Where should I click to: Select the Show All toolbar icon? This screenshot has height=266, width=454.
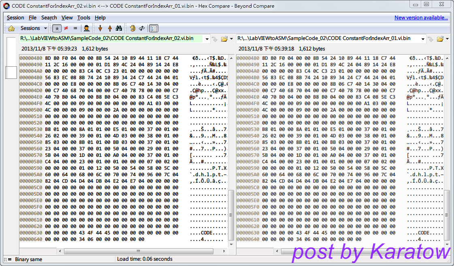point(57,28)
